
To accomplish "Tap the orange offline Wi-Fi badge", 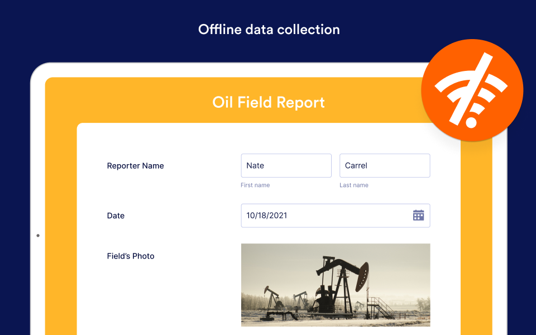I will point(472,90).
